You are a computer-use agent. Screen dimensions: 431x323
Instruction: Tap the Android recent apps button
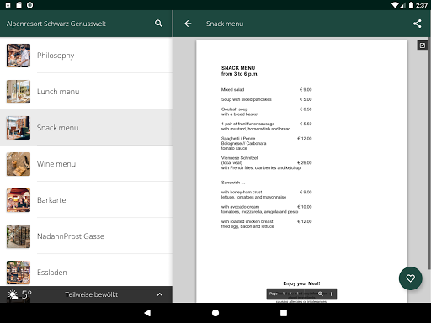coord(284,313)
